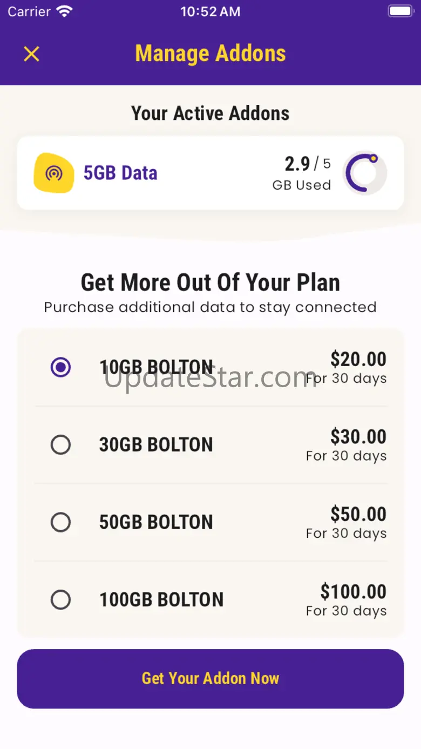The height and width of the screenshot is (749, 421).
Task: Click the circular data usage progress ring
Action: coord(364,173)
